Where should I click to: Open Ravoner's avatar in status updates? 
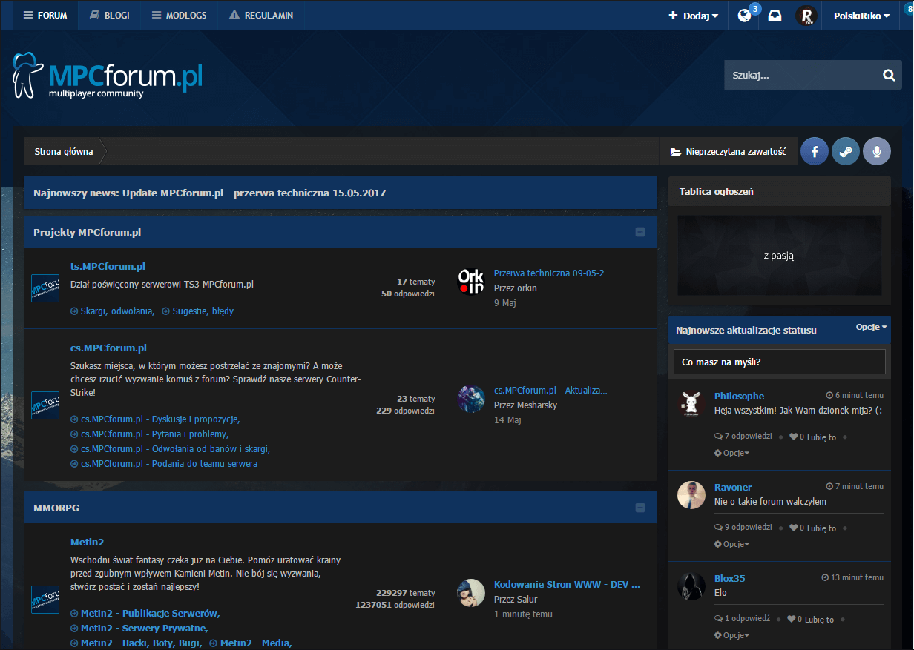[x=691, y=495]
